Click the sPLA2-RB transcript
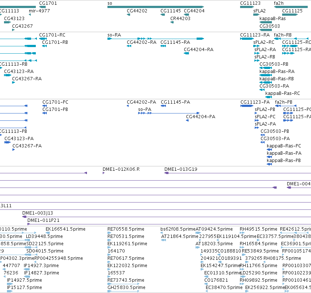311x293 pixels. [x=257, y=61]
